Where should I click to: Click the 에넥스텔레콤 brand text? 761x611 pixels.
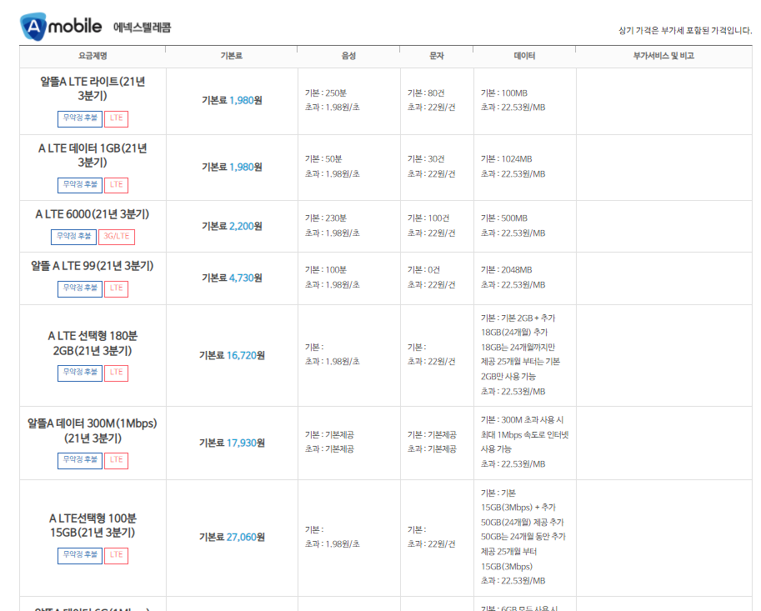(143, 28)
